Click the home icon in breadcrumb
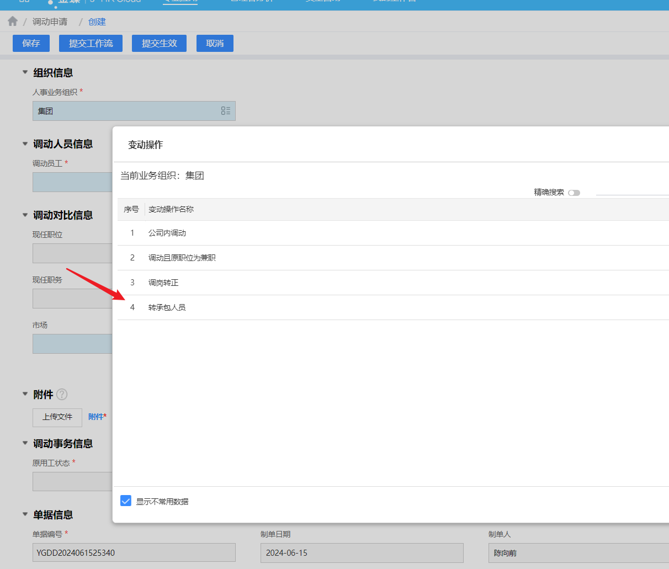This screenshot has width=669, height=569. tap(13, 22)
